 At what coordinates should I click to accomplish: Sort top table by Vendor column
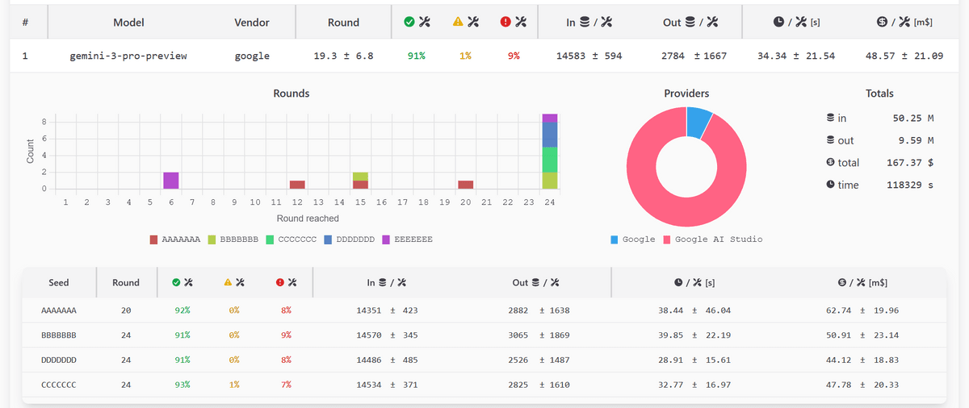[x=252, y=23]
